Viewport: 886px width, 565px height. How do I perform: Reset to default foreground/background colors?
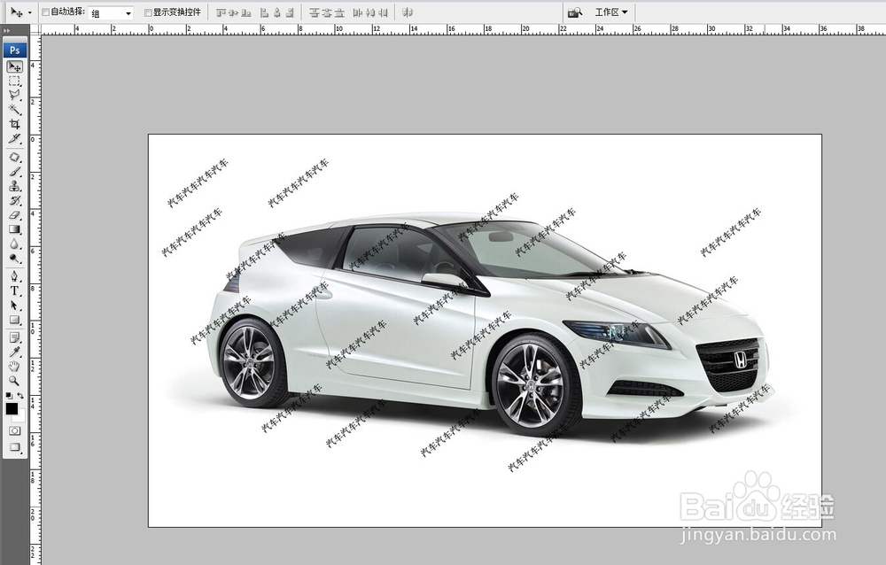pyautogui.click(x=9, y=396)
